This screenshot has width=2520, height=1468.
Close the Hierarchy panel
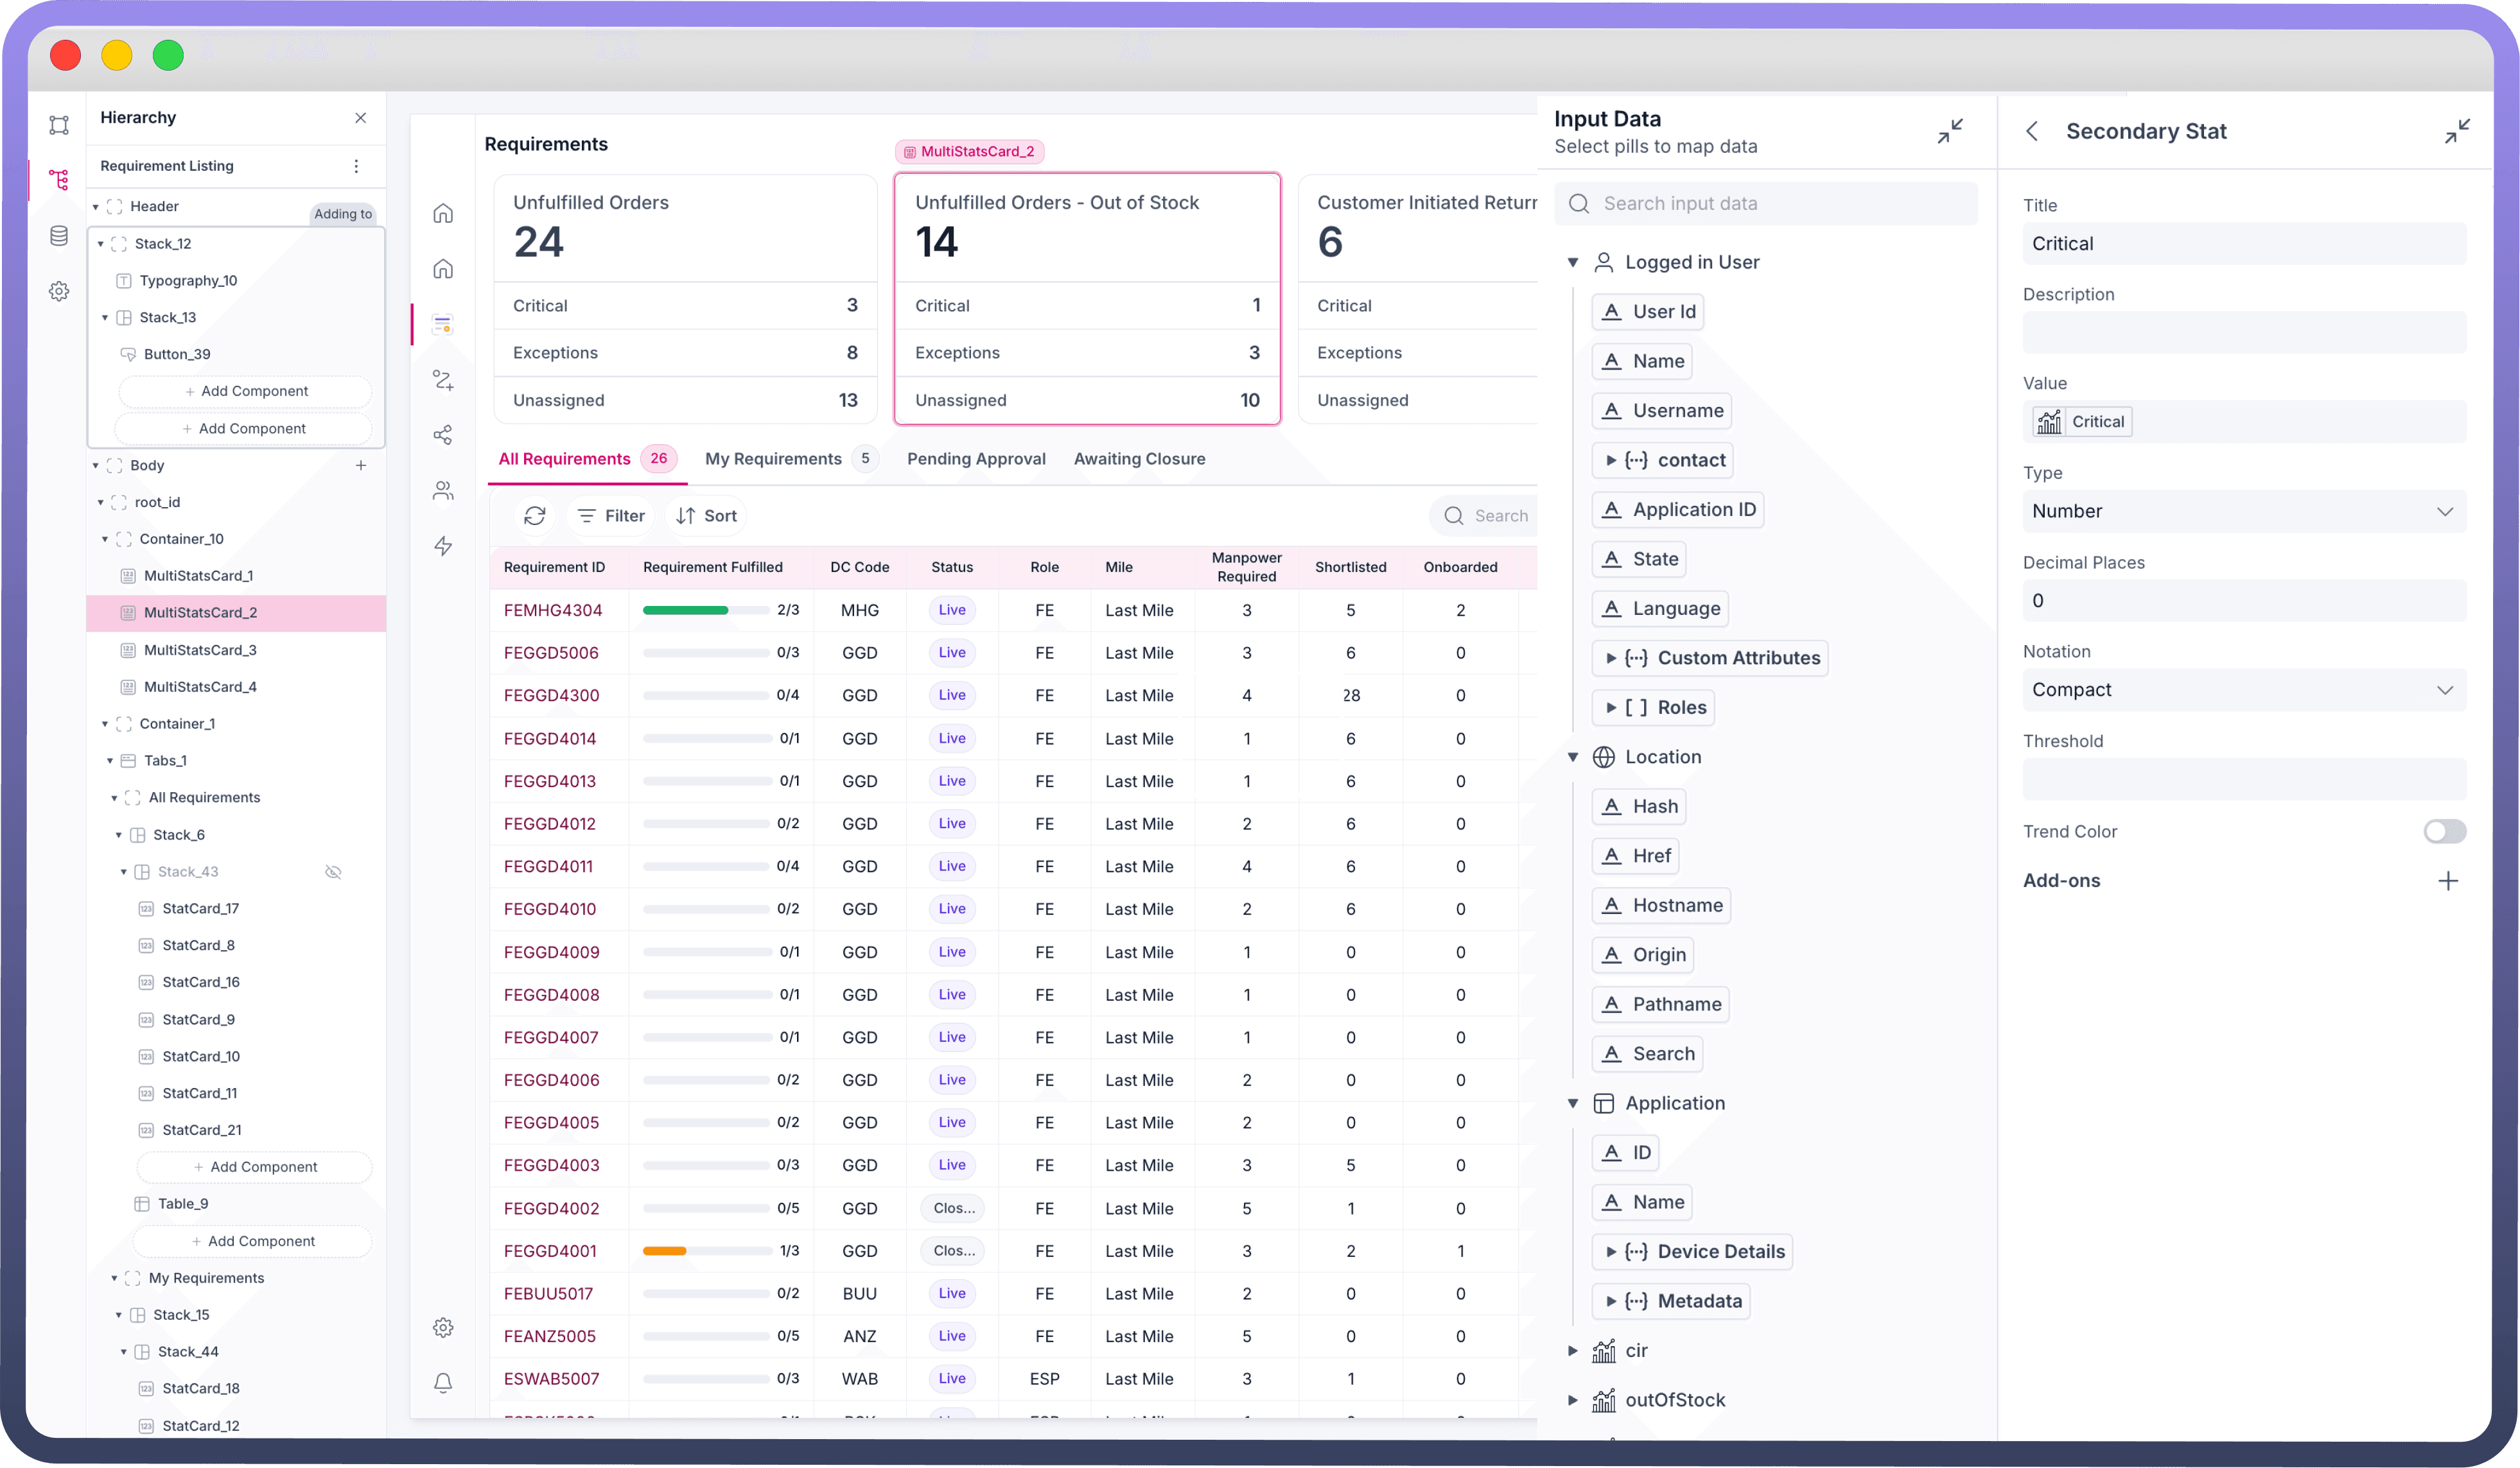pyautogui.click(x=361, y=118)
